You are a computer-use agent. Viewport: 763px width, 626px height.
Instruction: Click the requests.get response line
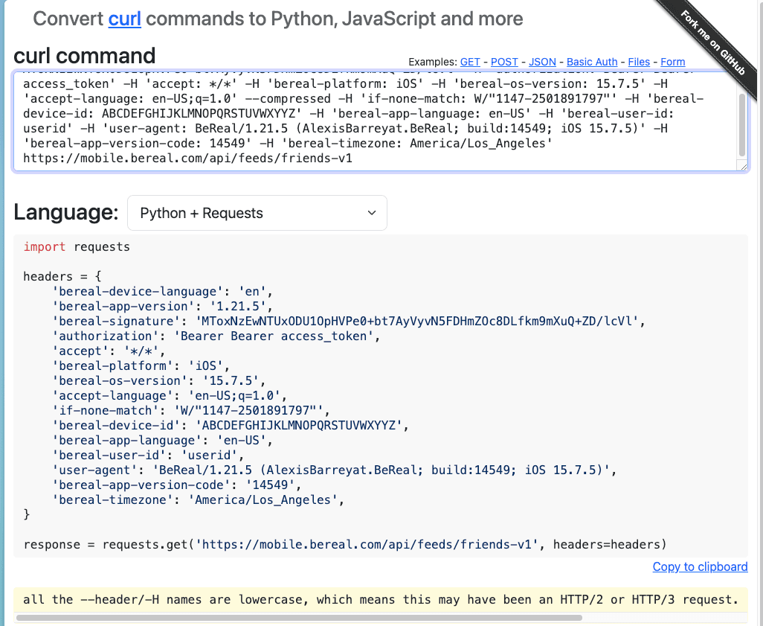(345, 545)
